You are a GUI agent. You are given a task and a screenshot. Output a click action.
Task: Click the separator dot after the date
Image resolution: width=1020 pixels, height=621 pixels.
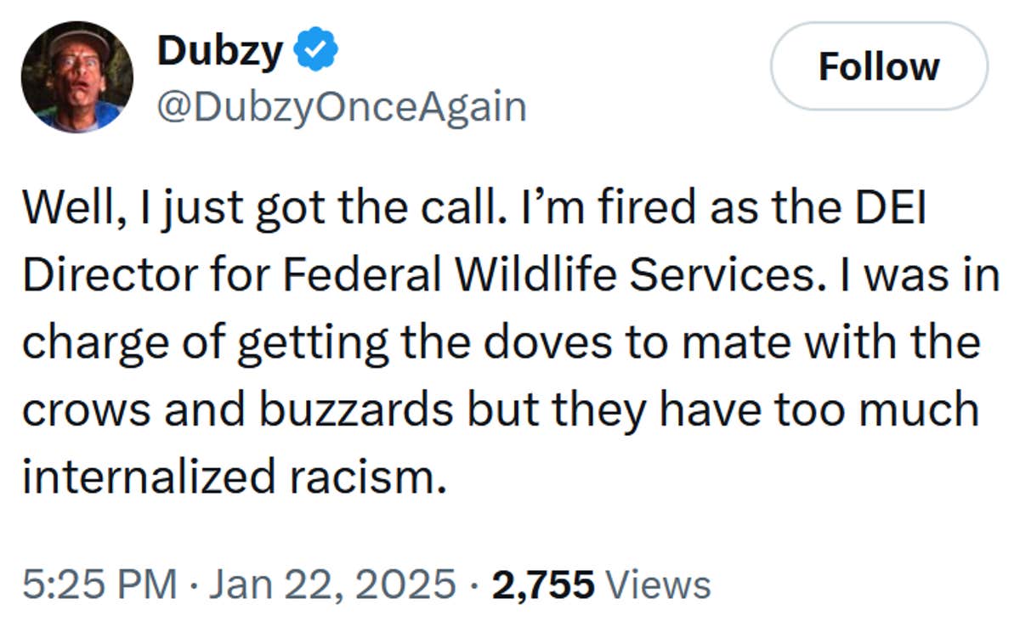[473, 584]
